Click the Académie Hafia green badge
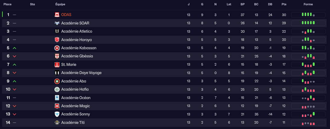Viewport: 330px width, 129px height. coord(57,89)
